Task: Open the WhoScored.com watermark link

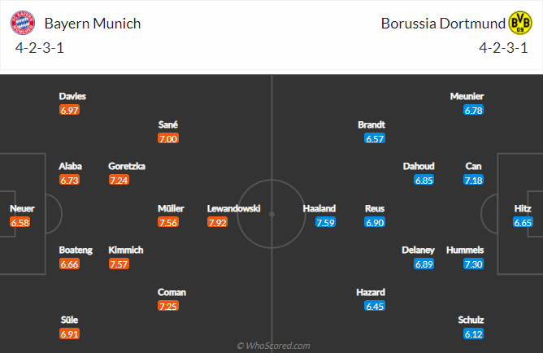Action: pyautogui.click(x=273, y=346)
